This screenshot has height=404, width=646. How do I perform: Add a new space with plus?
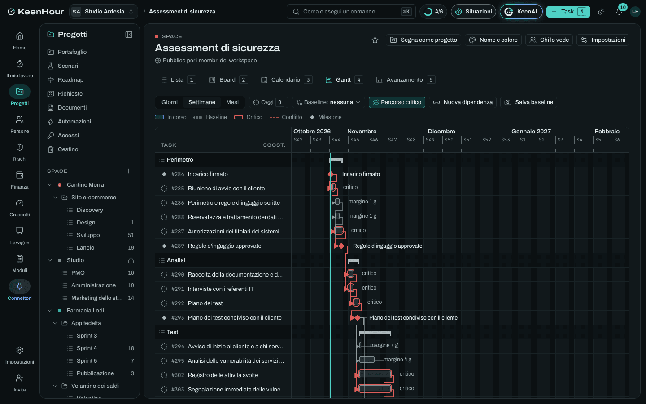point(129,171)
